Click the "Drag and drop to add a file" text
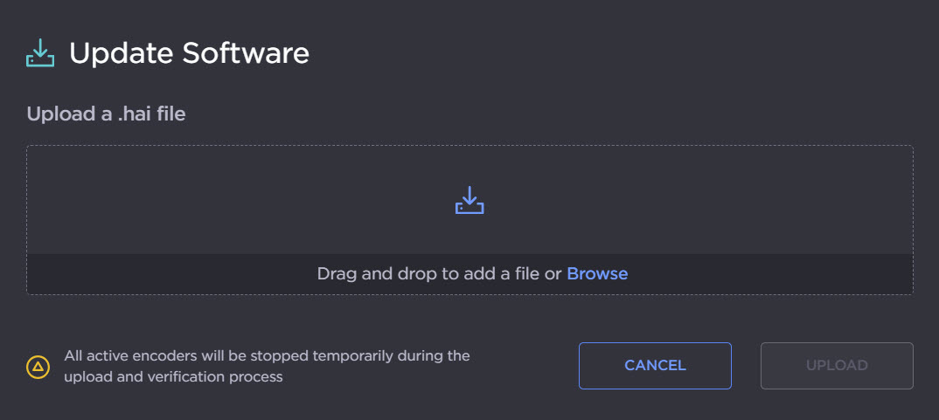Image resolution: width=939 pixels, height=420 pixels. tap(439, 273)
